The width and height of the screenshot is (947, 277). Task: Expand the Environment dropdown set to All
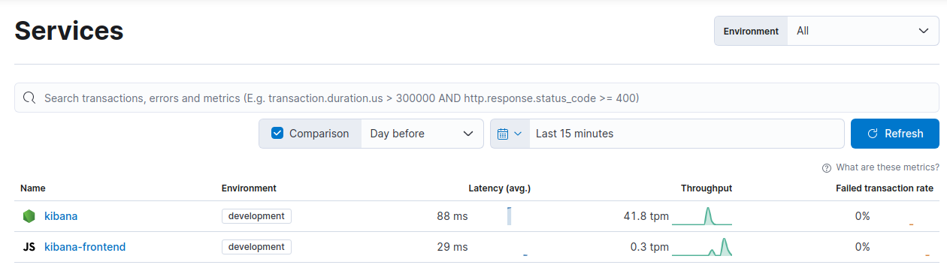point(863,31)
